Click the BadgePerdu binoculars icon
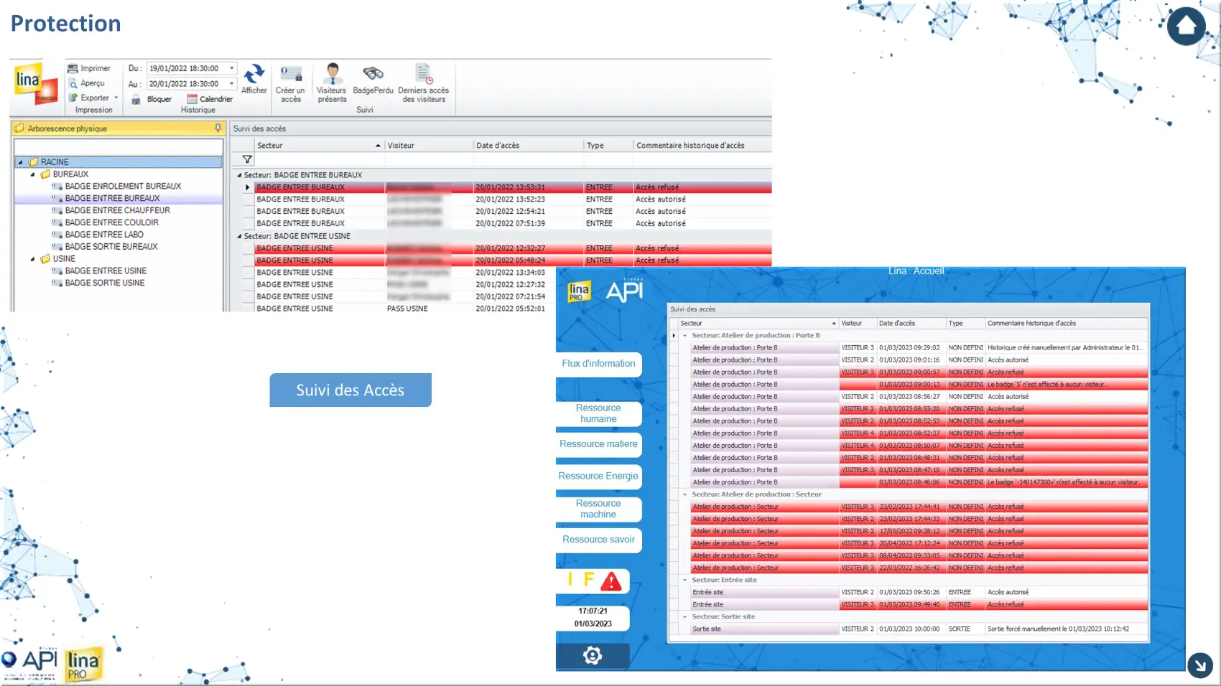This screenshot has height=686, width=1221. 373,74
